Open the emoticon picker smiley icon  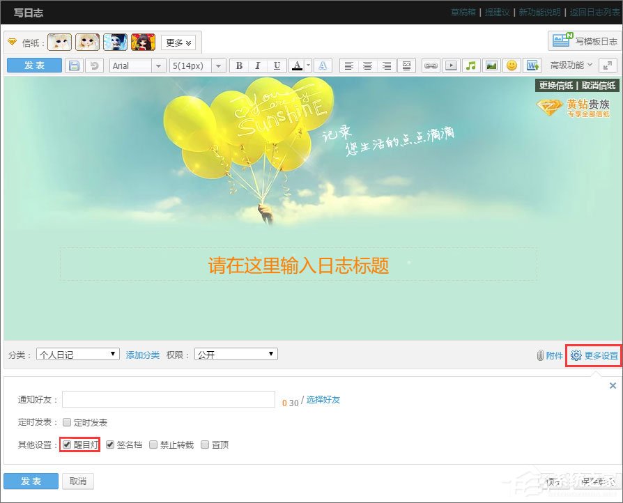coord(511,65)
